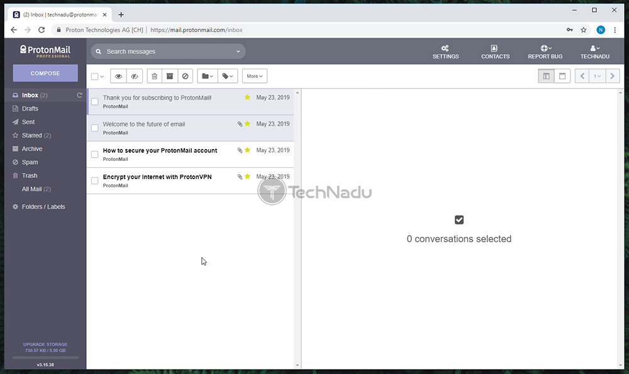The width and height of the screenshot is (629, 374).
Task: Toggle star on Thank you for subscribing email
Action: click(247, 97)
